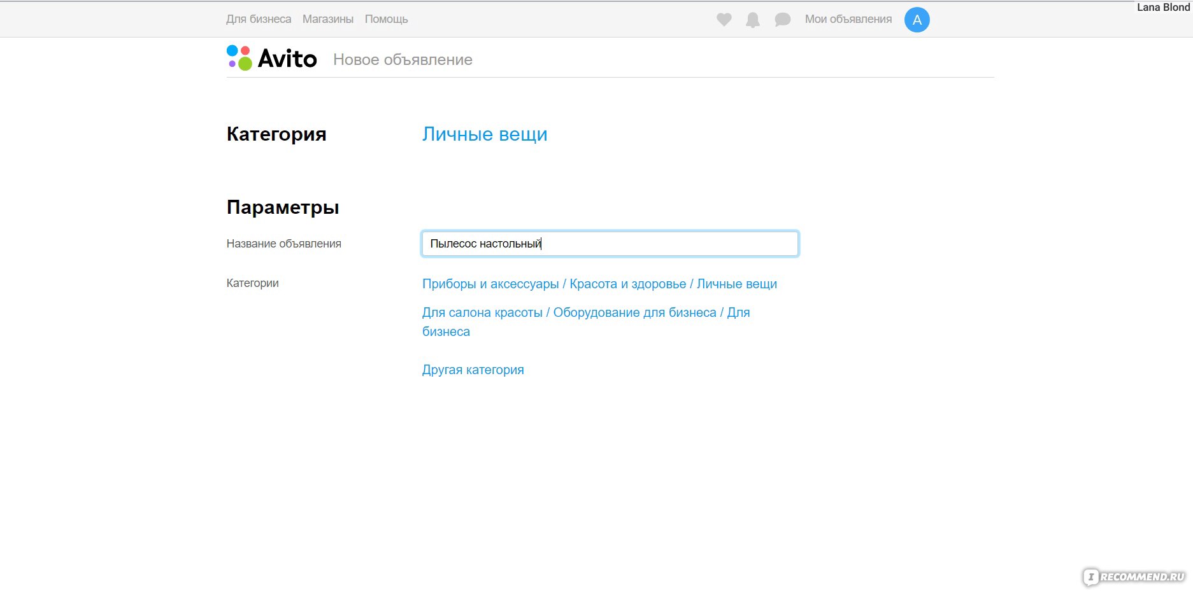This screenshot has height=593, width=1193.
Task: Open 'Магазины' menu item
Action: 328,19
